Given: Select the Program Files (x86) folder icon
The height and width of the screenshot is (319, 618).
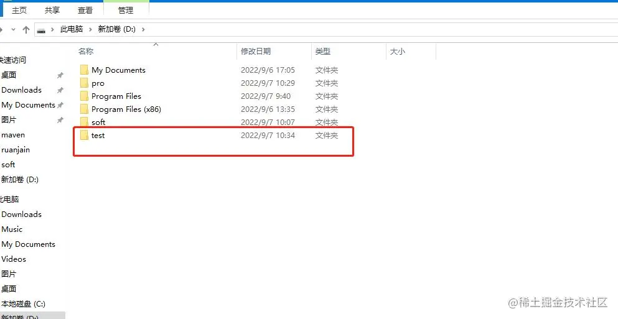Looking at the screenshot, I should (84, 109).
